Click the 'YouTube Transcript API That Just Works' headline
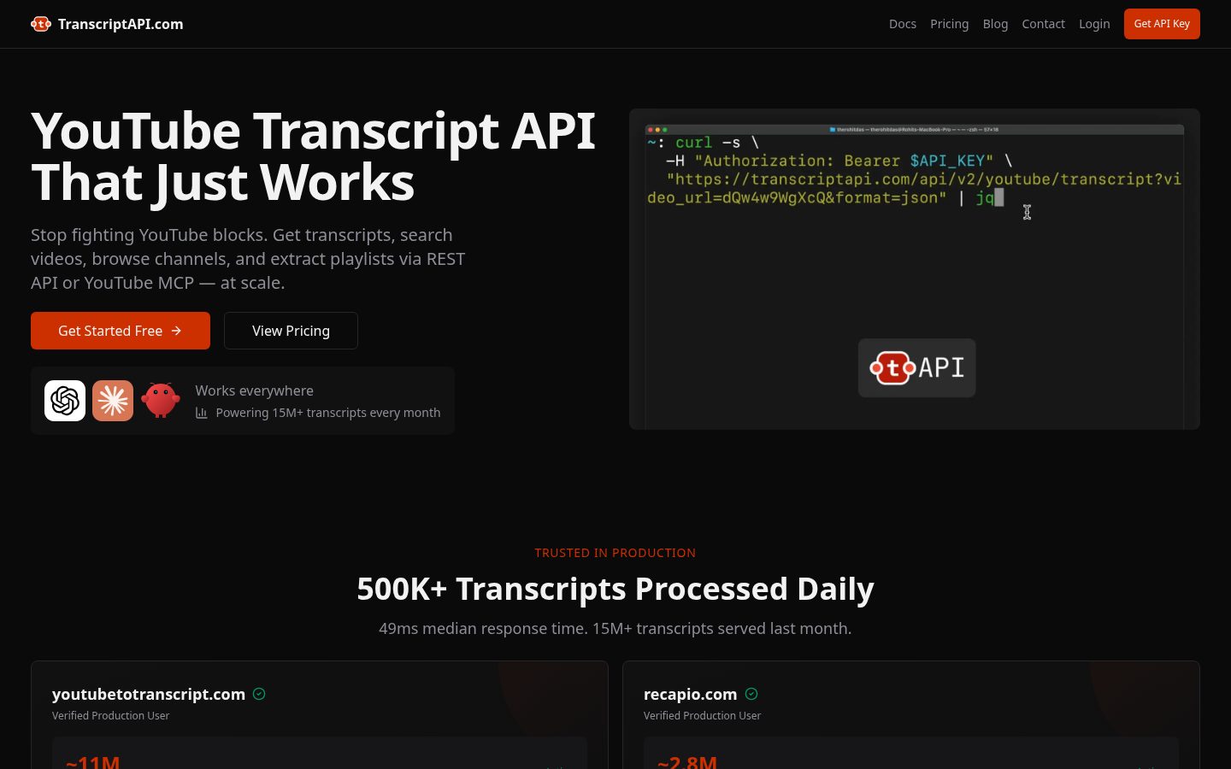1231x769 pixels. [x=313, y=156]
